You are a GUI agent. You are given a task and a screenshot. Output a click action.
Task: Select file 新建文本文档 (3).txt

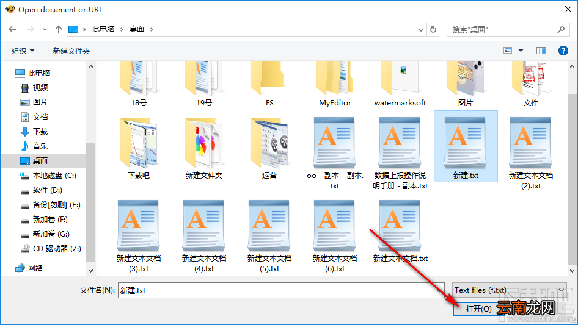139,237
